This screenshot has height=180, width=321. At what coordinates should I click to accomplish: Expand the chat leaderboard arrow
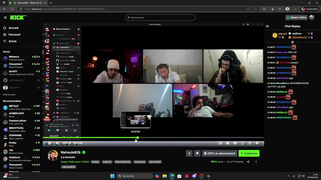[292, 42]
